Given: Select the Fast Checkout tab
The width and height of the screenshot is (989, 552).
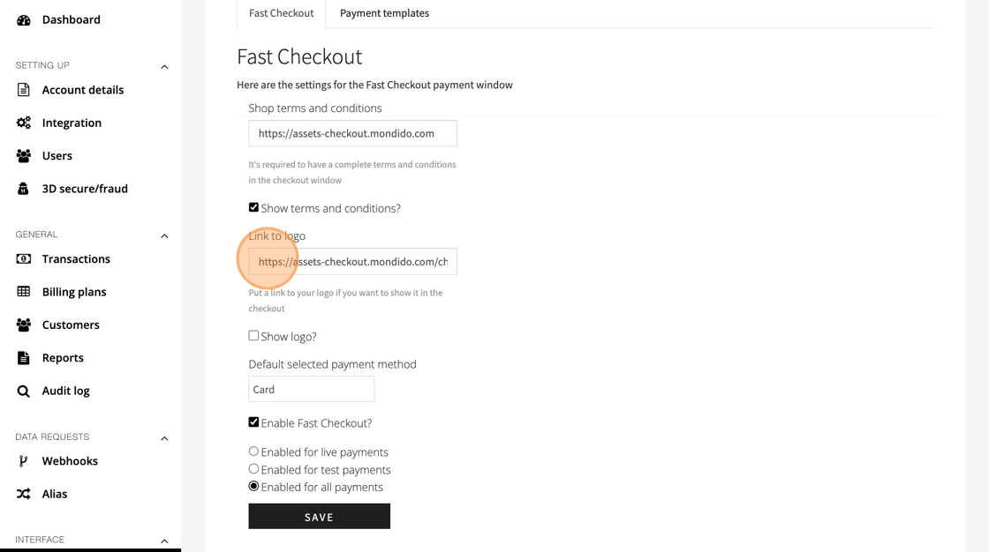Looking at the screenshot, I should (x=281, y=13).
